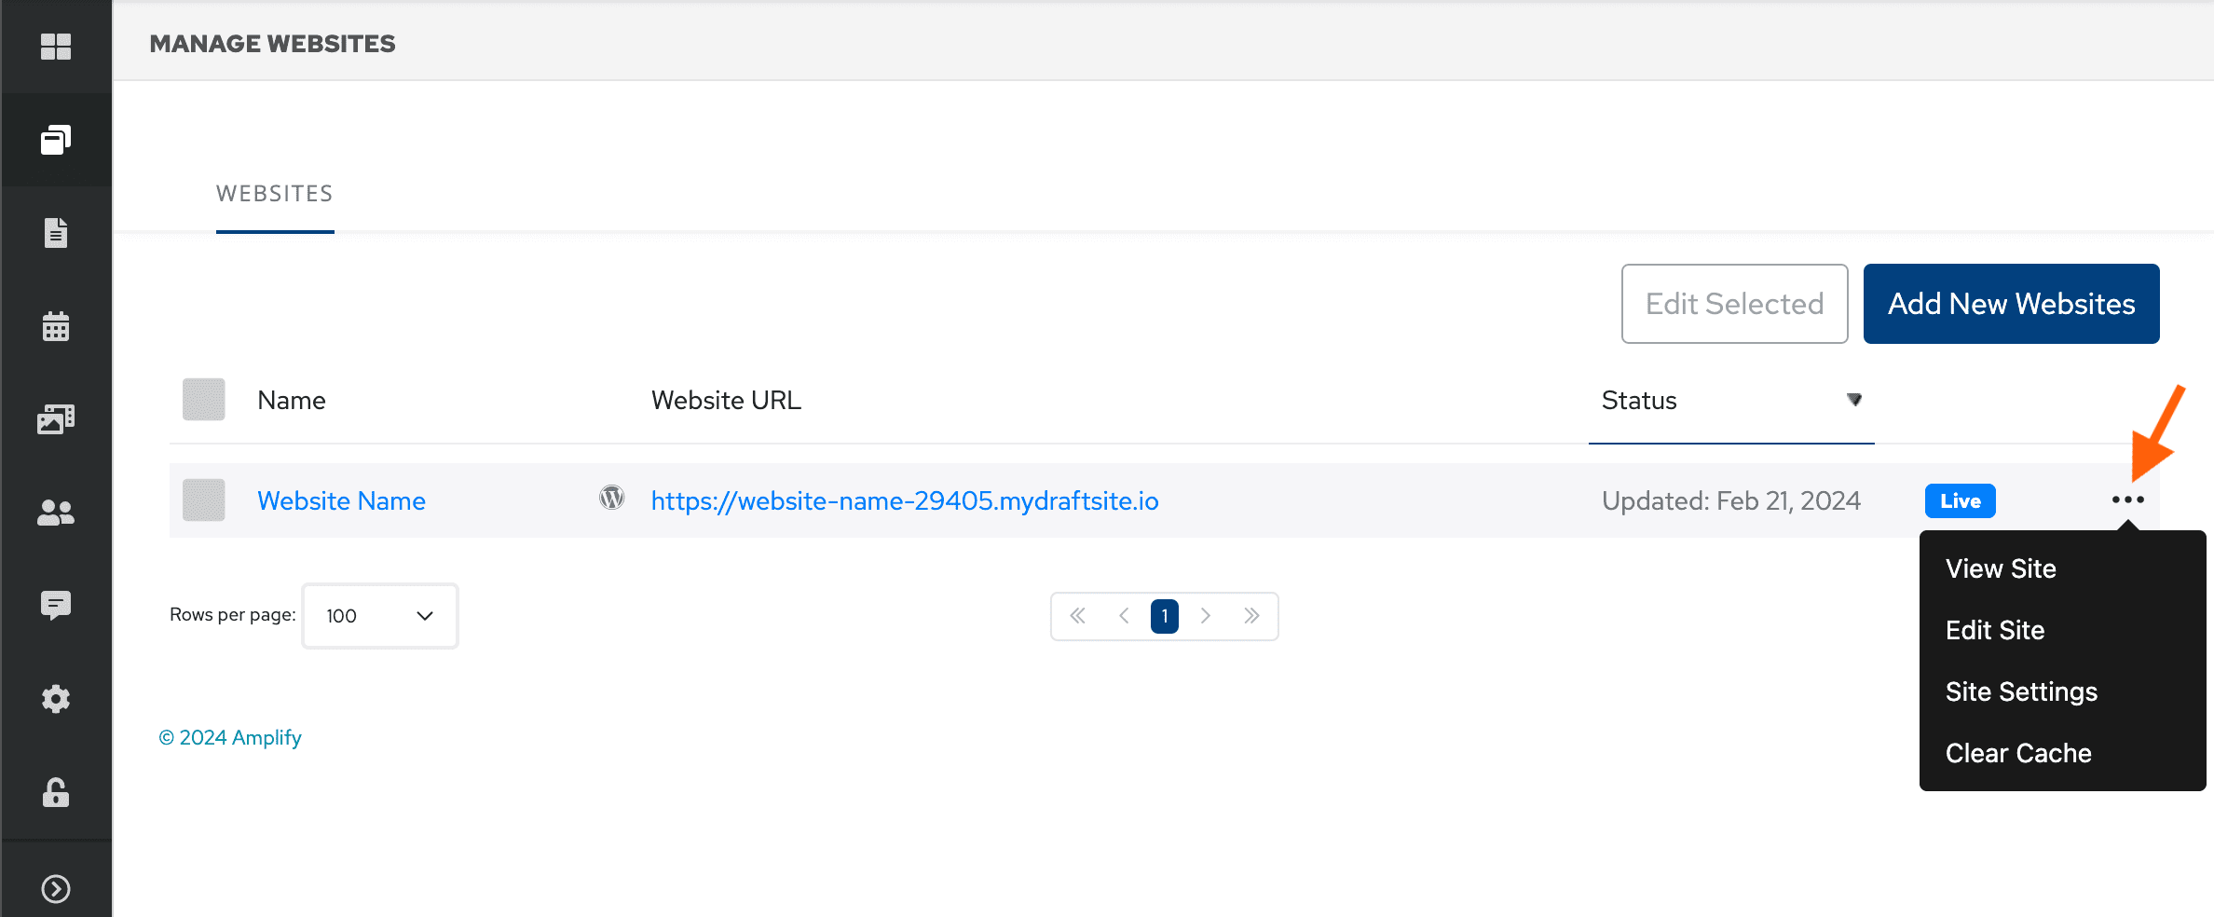
Task: Open the calendar icon in sidebar
Action: pos(56,325)
